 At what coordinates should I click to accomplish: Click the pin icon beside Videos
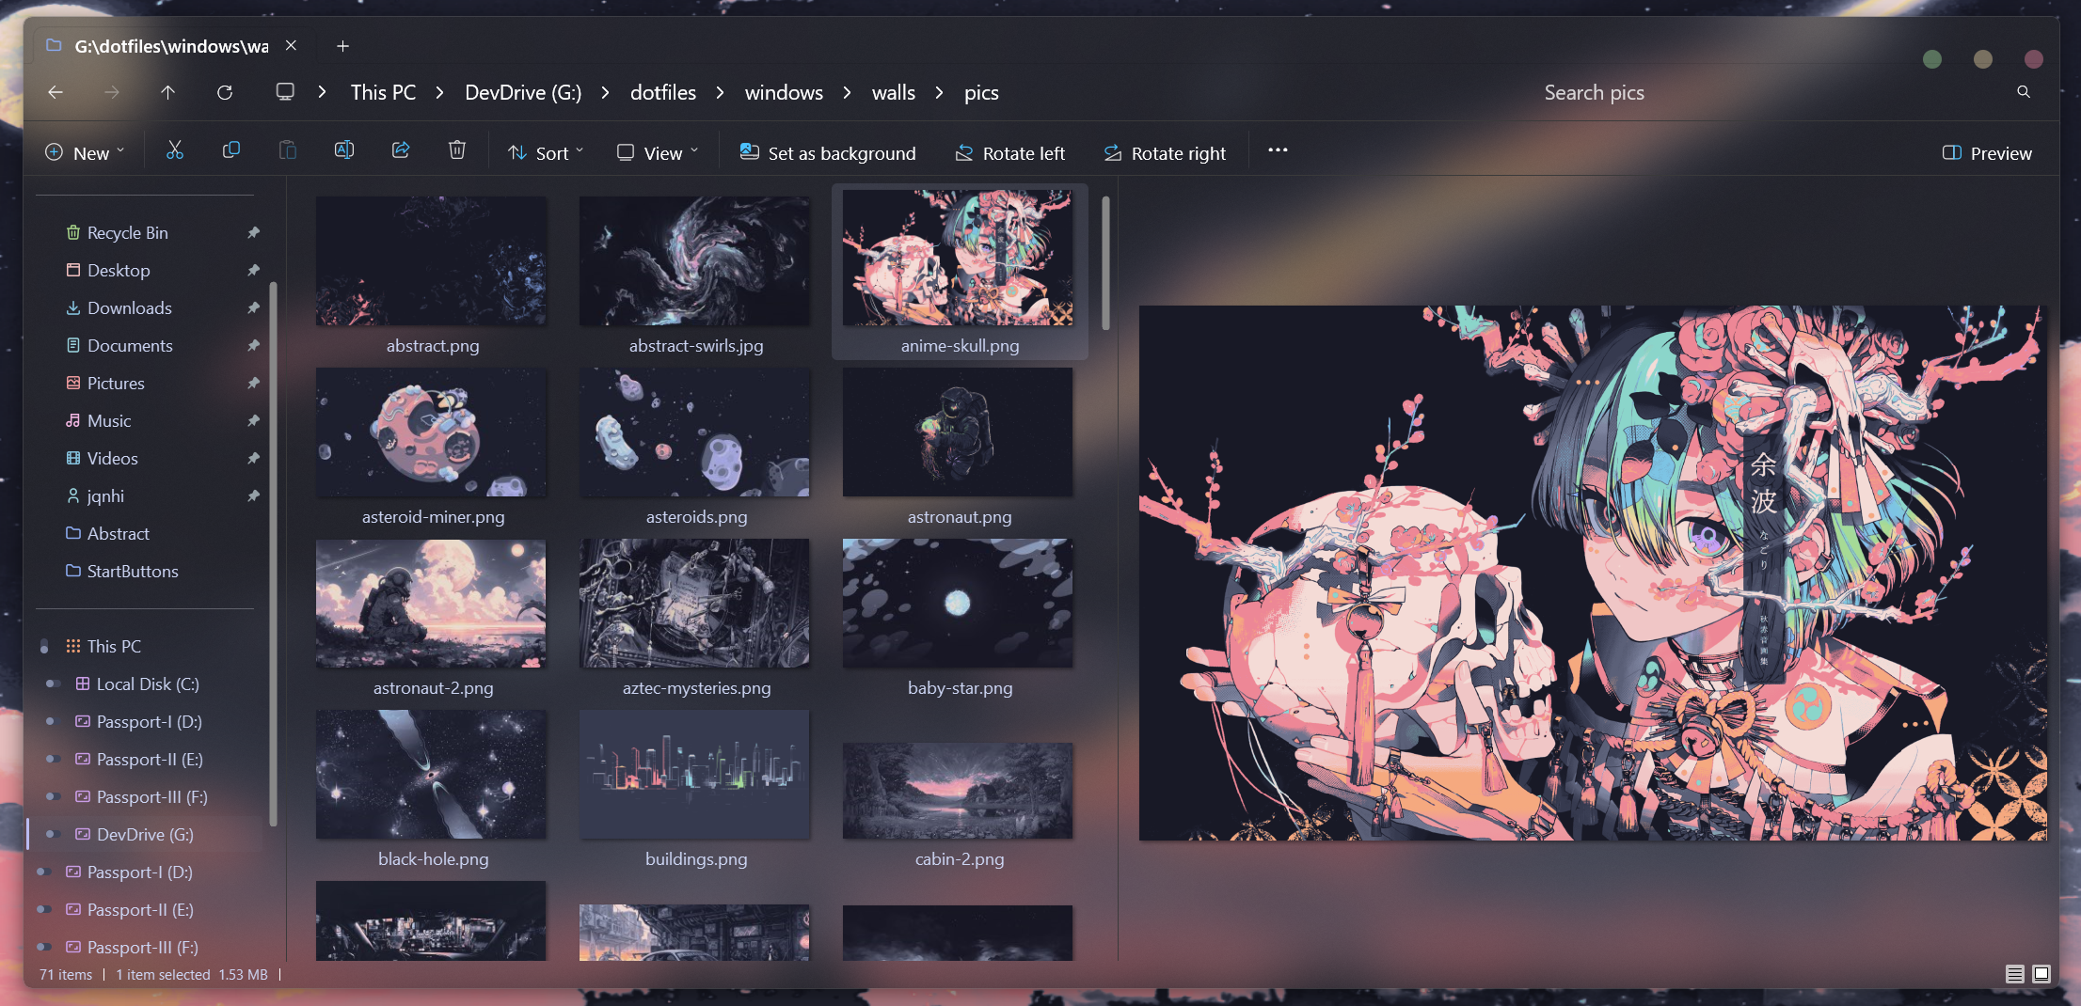point(253,459)
